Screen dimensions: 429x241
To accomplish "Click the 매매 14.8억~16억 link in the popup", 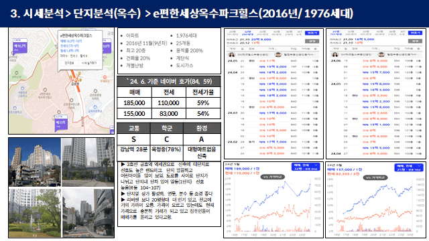I will [71, 41].
